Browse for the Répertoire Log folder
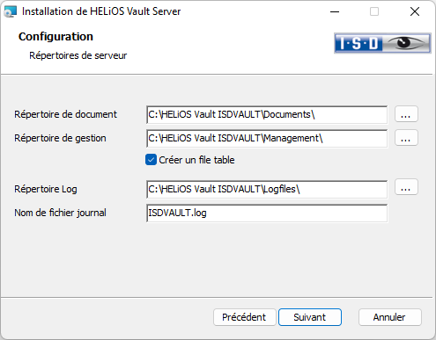The image size is (436, 340). point(406,187)
